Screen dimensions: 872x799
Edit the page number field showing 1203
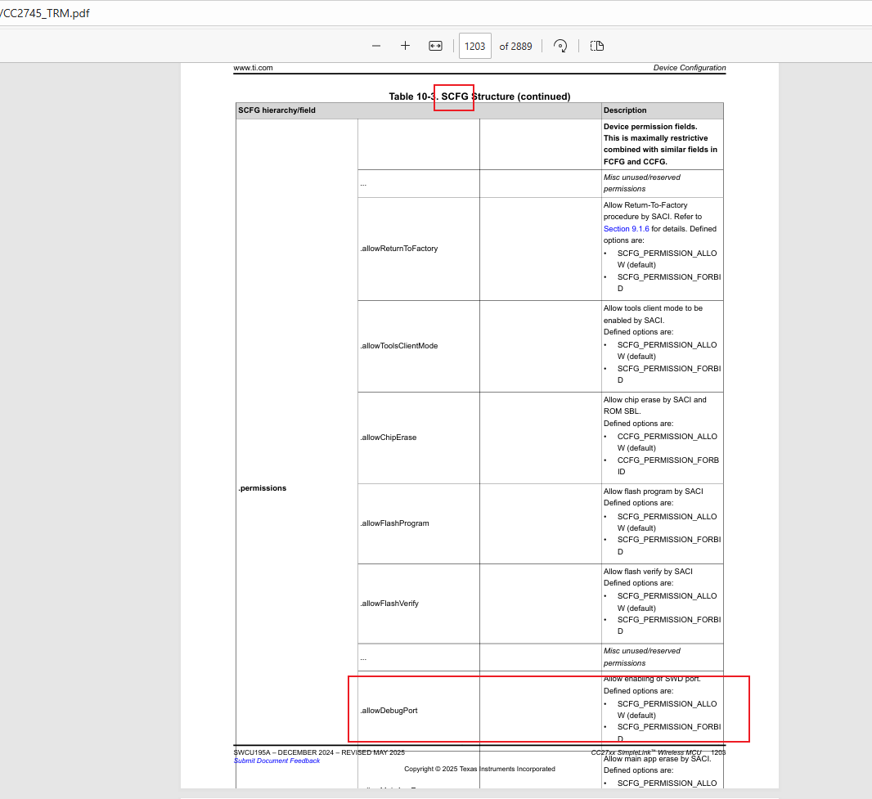(475, 46)
